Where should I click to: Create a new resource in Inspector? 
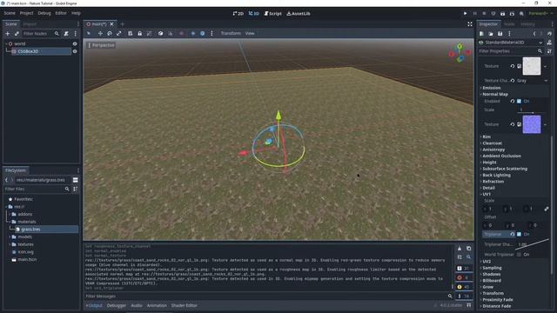click(x=481, y=34)
